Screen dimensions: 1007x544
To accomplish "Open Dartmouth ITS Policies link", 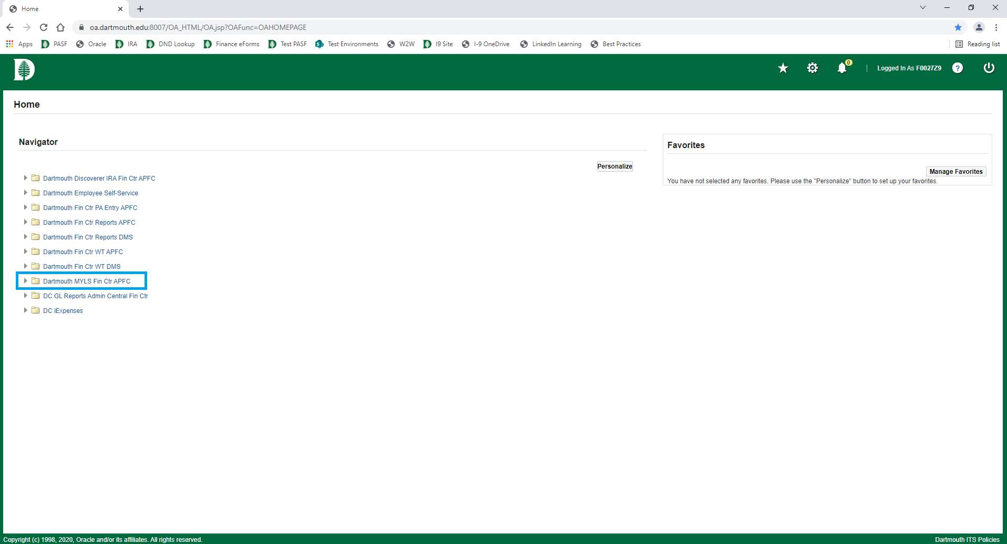I will pos(967,539).
